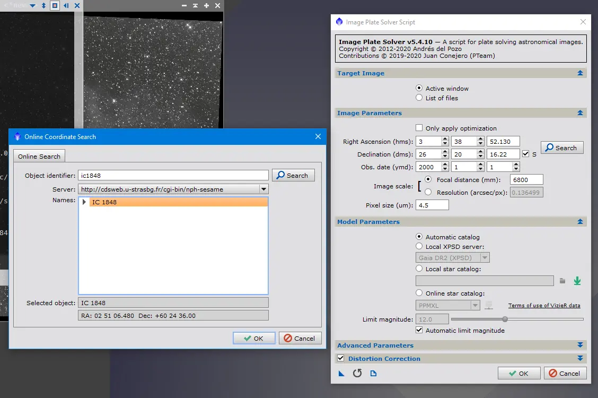Increment the Right Ascension hours spinner
The image size is (598, 398).
(445, 139)
